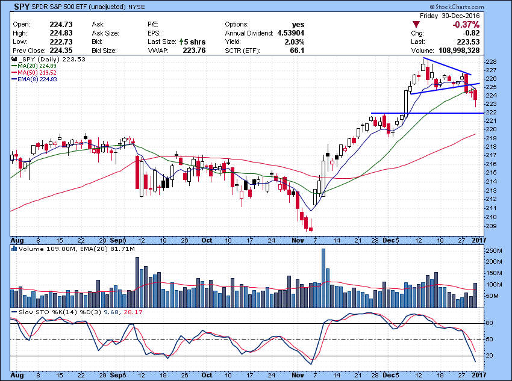Image resolution: width=512 pixels, height=381 pixels.
Task: Click the 'Sep6' label under the stochastic panel
Action: click(118, 375)
